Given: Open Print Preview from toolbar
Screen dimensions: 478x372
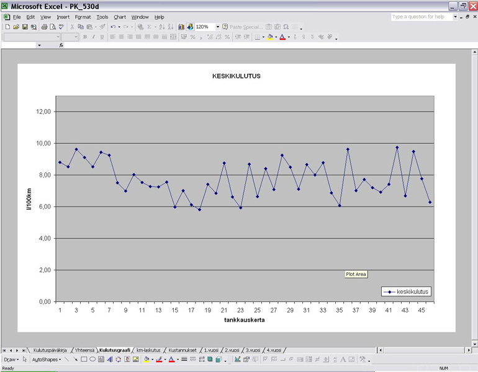Looking at the screenshot, I should 52,27.
